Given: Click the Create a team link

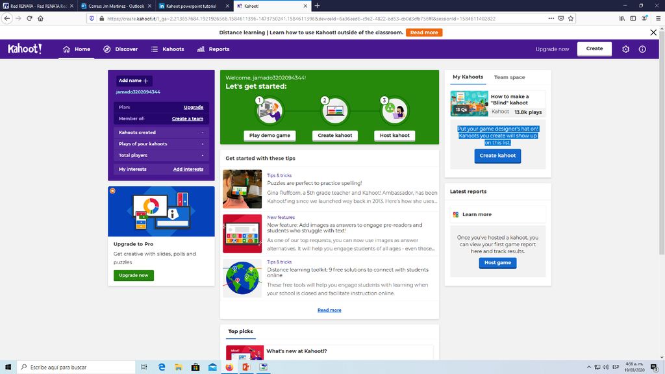Looking at the screenshot, I should [x=188, y=119].
